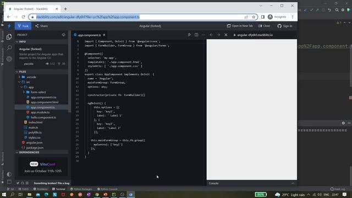Image resolution: width=352 pixels, height=198 pixels.
Task: Go back in preview pane
Action: click(211, 35)
